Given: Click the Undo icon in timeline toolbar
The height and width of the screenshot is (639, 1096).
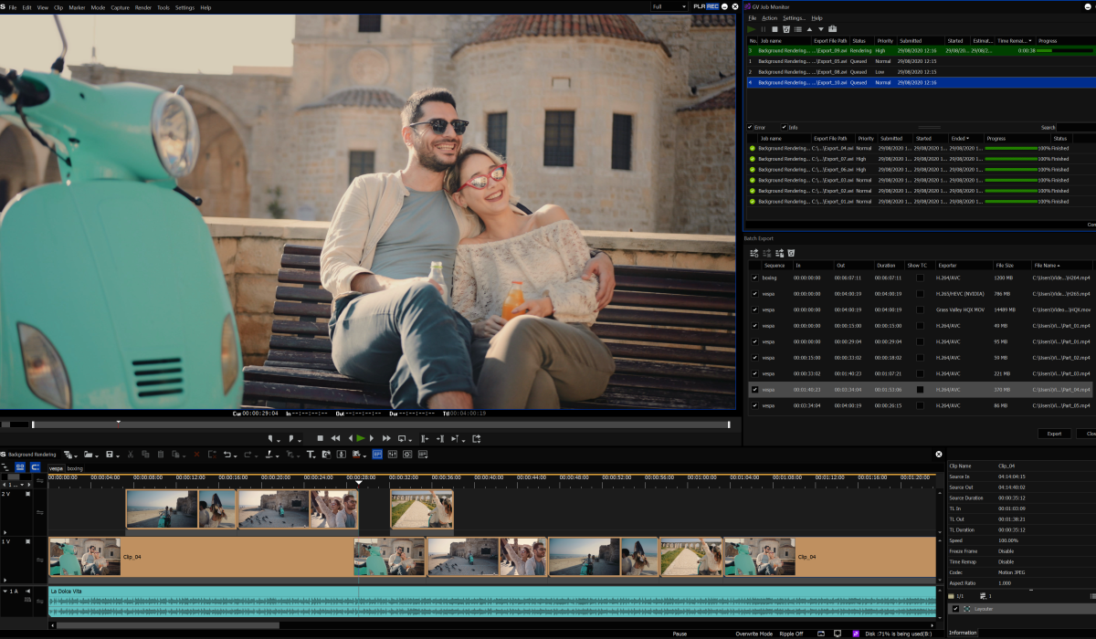Looking at the screenshot, I should [x=227, y=455].
